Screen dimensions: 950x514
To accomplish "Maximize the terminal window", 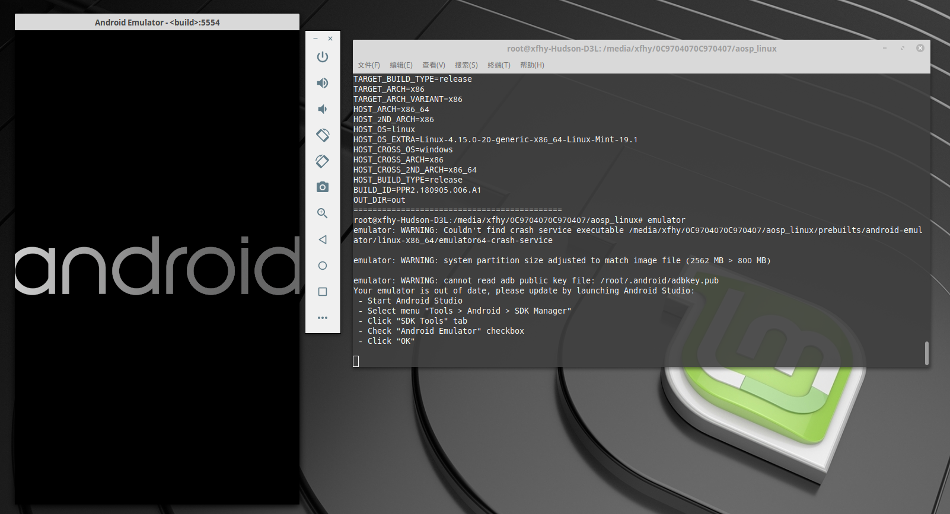I will (x=903, y=48).
